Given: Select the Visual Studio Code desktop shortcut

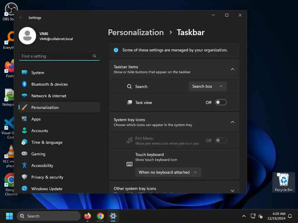Looking at the screenshot, I should tap(8, 128).
